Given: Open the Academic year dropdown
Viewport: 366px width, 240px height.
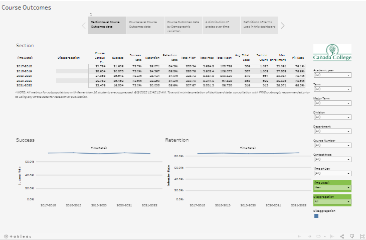Looking at the screenshot, I should pos(332,75).
